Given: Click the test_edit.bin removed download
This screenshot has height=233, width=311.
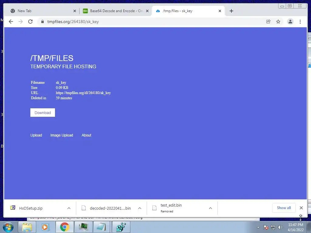Looking at the screenshot, I should tap(171, 208).
